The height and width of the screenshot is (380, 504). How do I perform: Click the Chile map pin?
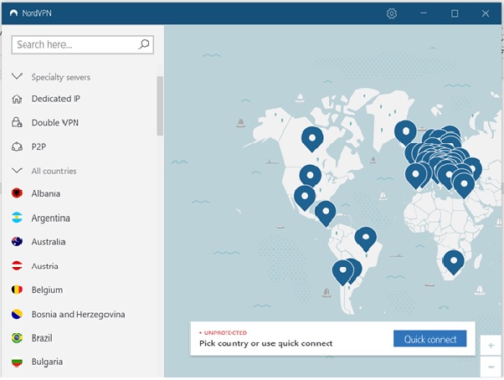(343, 272)
